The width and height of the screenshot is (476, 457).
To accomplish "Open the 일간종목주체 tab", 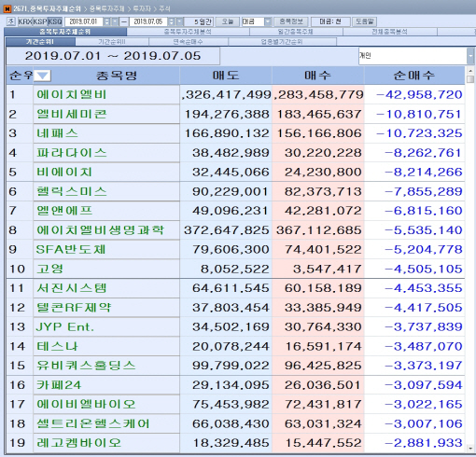I will 296,32.
